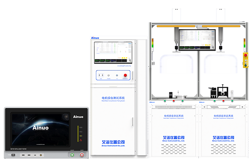This screenshot has width=251, height=159.
Task: Click the first USB port on desktop tester
Action: point(22,155)
